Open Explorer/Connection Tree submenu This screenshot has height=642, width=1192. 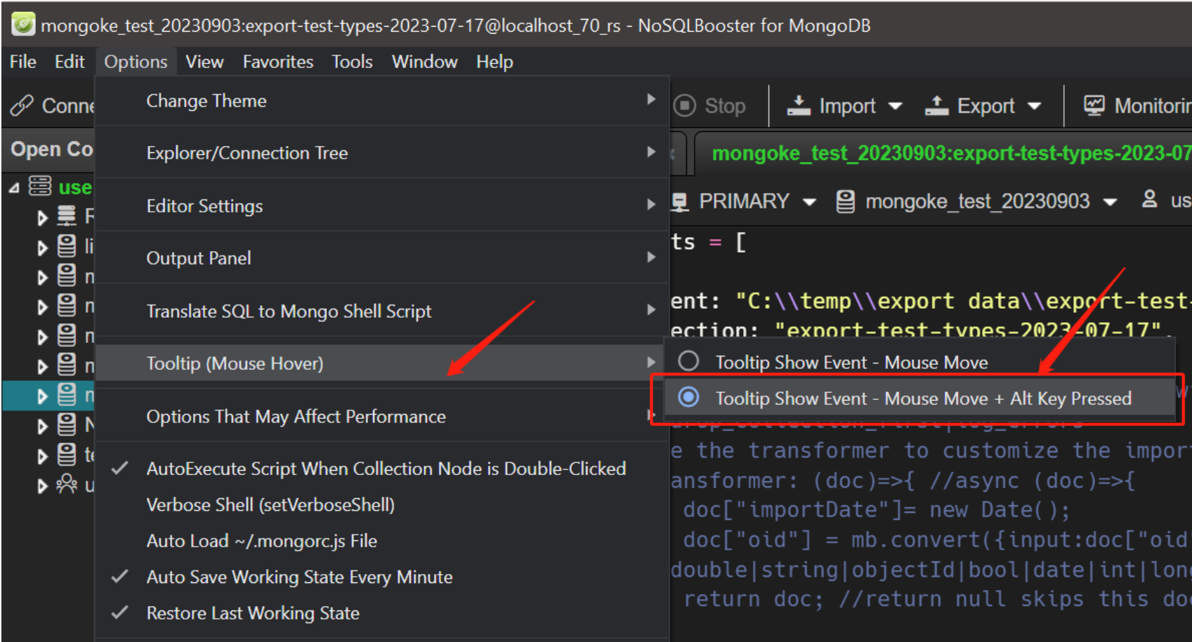click(x=381, y=153)
